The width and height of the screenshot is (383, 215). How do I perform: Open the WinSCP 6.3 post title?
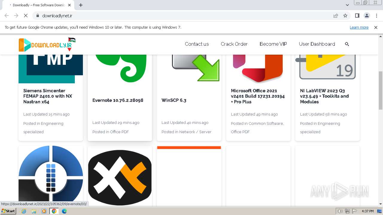point(174,100)
